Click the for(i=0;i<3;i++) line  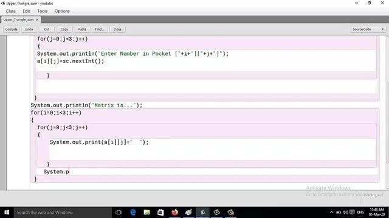(x=56, y=113)
